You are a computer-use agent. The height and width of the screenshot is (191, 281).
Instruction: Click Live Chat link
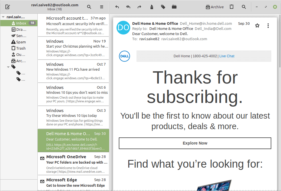click(227, 56)
